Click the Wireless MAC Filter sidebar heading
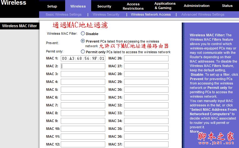The height and width of the screenshot is (148, 239). point(19,26)
